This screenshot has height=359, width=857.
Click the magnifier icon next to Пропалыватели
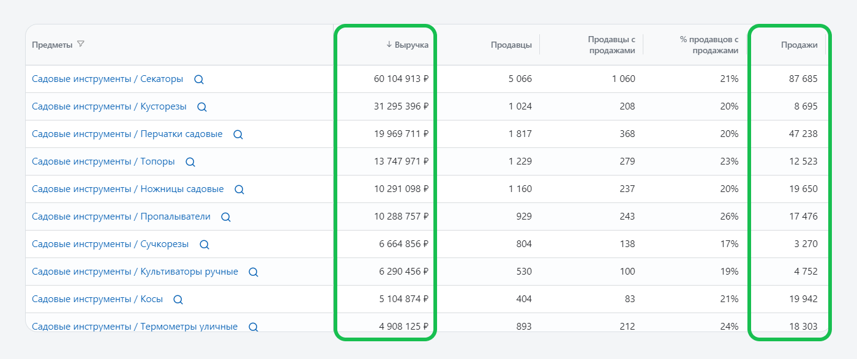click(226, 217)
